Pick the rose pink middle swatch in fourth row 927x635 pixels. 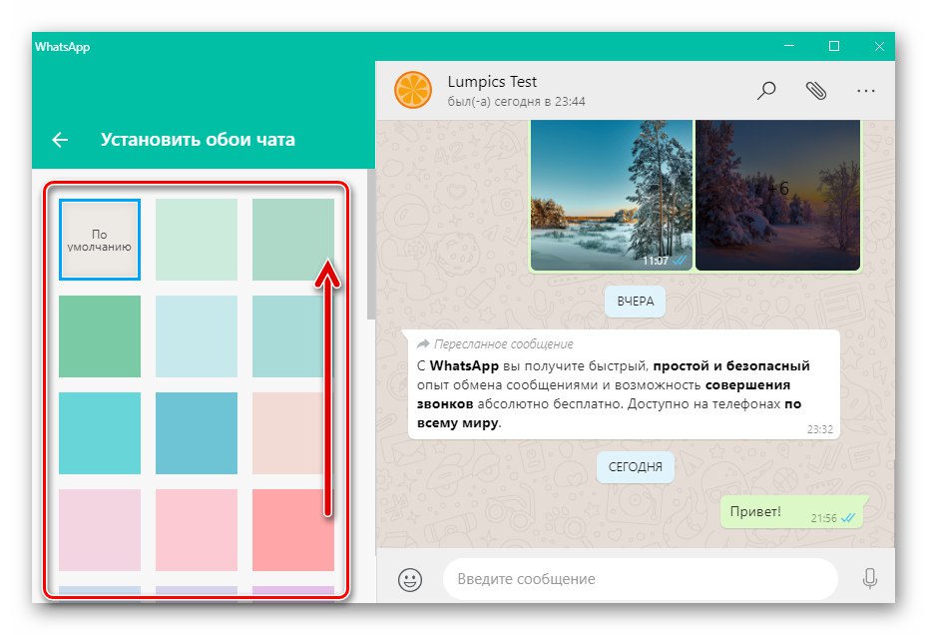coord(197,530)
